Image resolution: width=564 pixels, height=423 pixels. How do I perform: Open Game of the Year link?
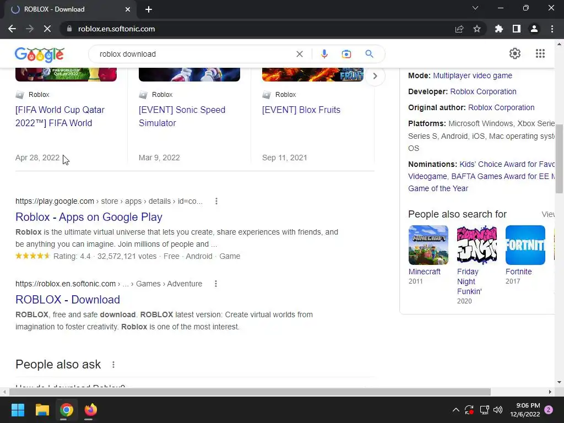pyautogui.click(x=438, y=188)
